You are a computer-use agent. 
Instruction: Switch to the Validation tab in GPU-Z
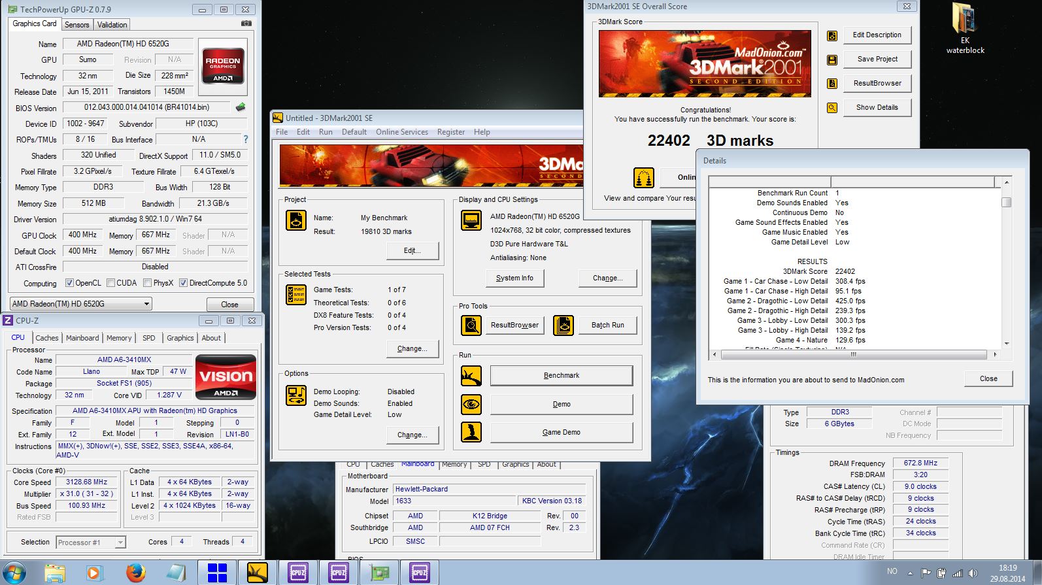click(x=112, y=25)
